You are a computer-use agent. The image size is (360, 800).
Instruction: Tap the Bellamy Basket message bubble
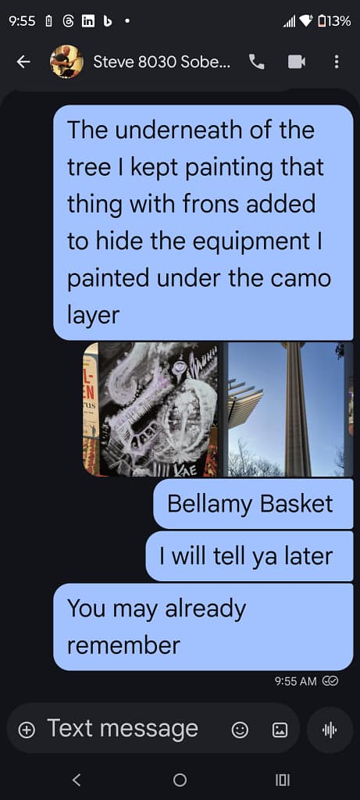coord(253,504)
